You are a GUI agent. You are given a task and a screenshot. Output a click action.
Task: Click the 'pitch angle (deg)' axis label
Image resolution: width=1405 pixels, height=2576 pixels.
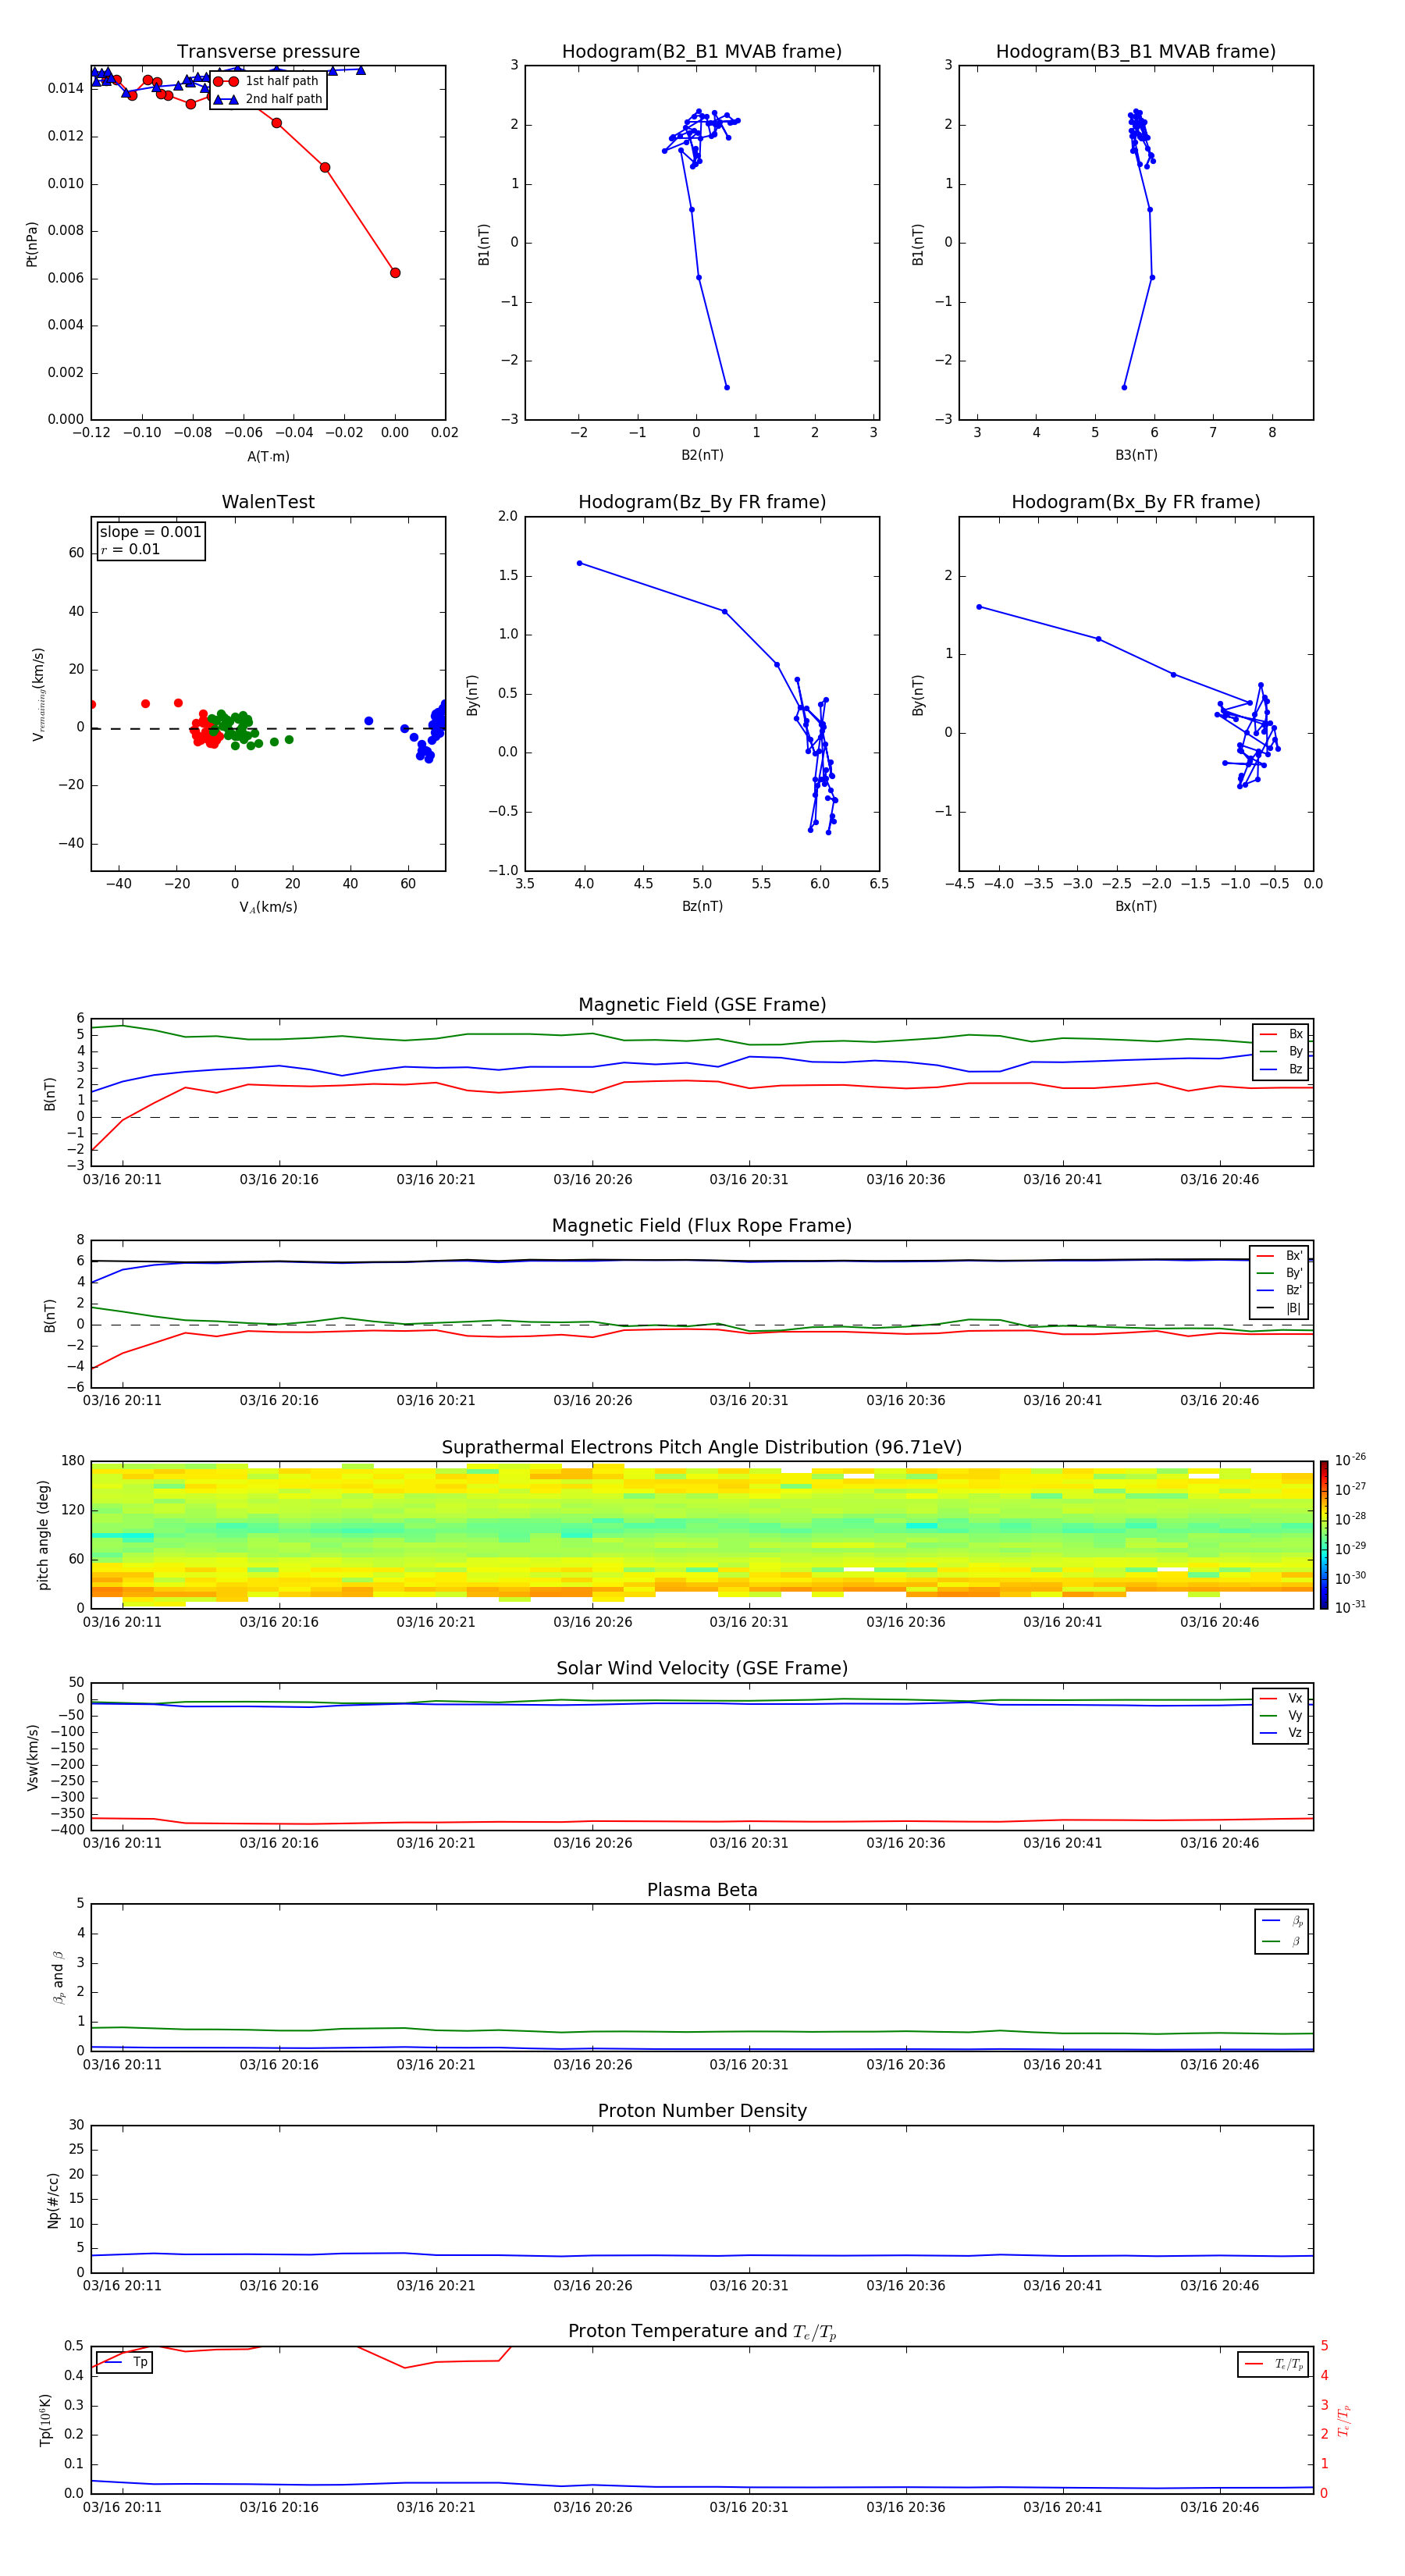click(43, 1534)
